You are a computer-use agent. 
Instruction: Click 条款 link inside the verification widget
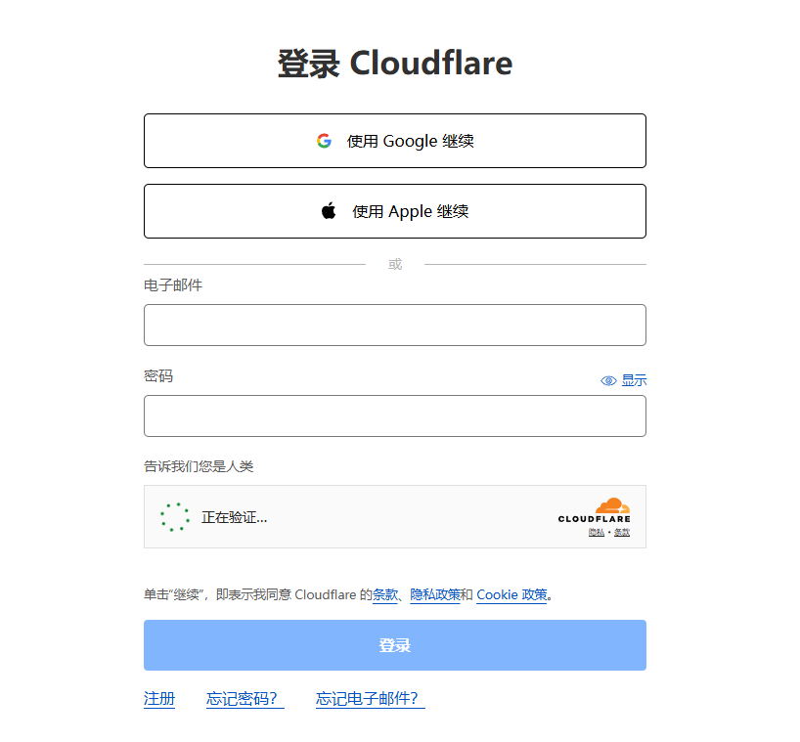point(622,532)
